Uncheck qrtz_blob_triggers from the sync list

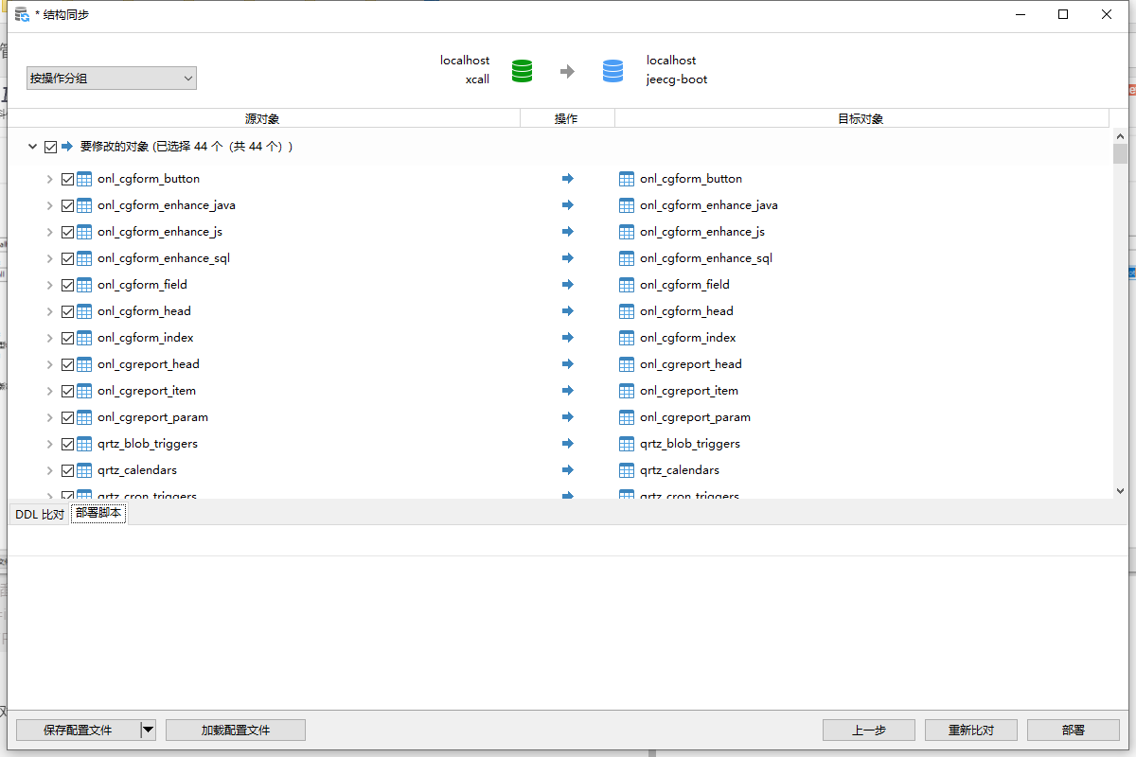pos(67,443)
